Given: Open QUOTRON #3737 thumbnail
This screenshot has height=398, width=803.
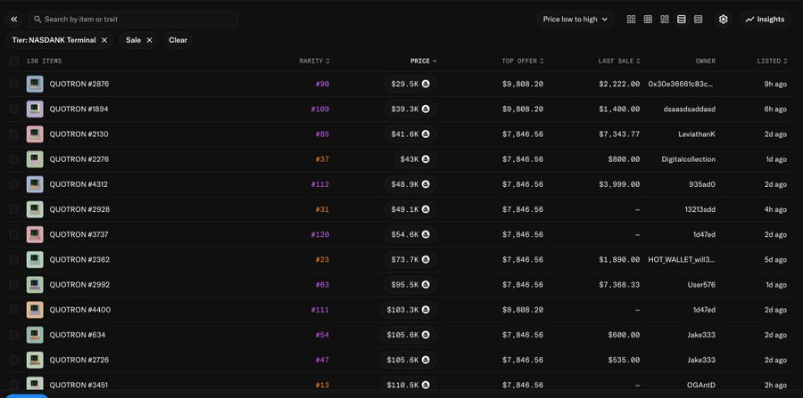Looking at the screenshot, I should (x=35, y=234).
